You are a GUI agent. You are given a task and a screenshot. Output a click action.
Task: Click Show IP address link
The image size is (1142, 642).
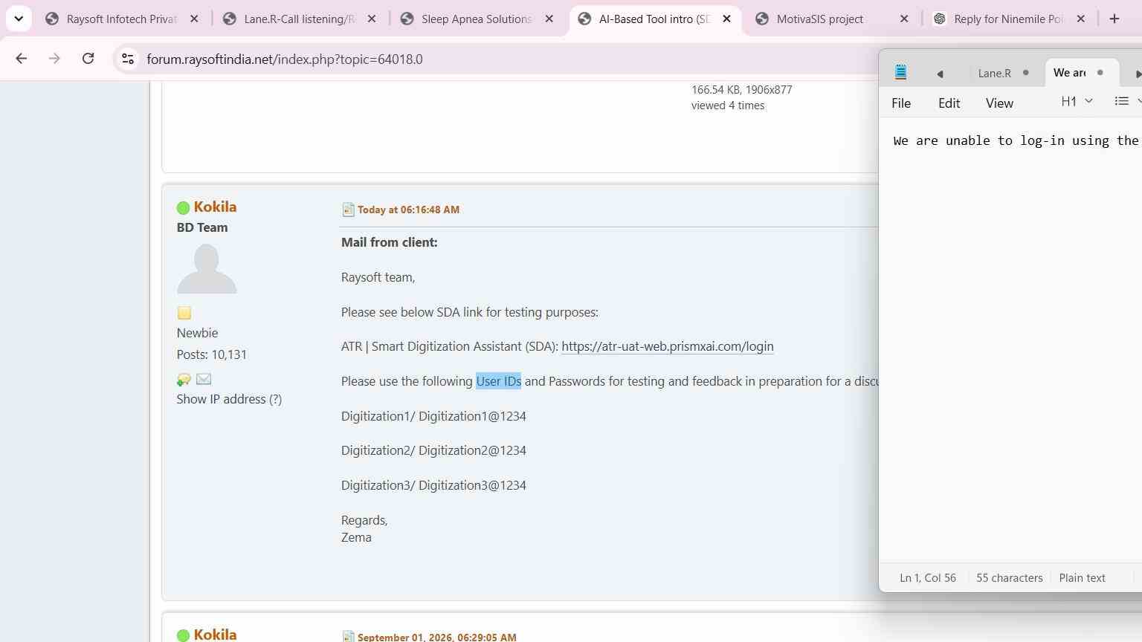coord(229,399)
